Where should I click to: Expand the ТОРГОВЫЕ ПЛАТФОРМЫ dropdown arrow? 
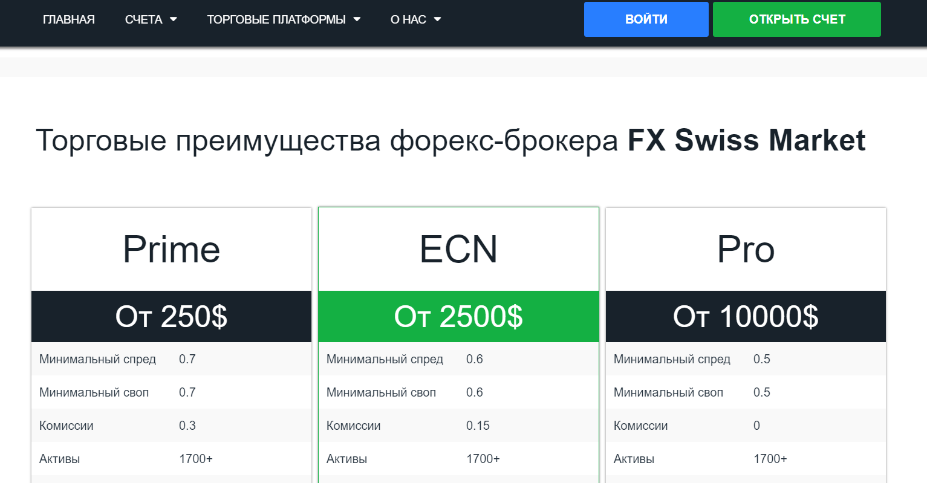click(x=357, y=19)
